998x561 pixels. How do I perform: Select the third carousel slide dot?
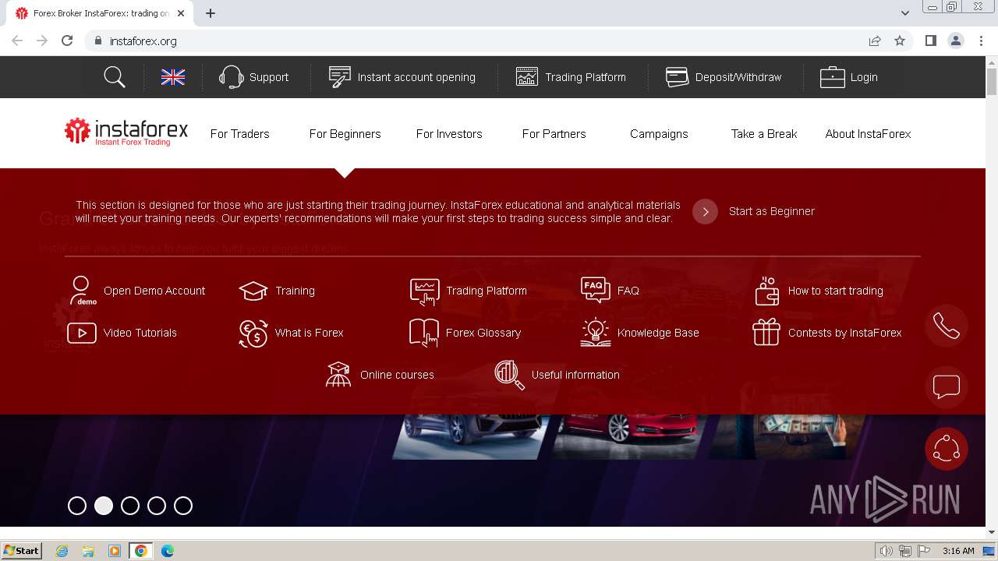click(130, 506)
